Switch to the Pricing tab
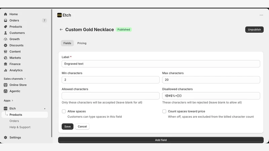Screen dimensions: 269x151 [82, 43]
